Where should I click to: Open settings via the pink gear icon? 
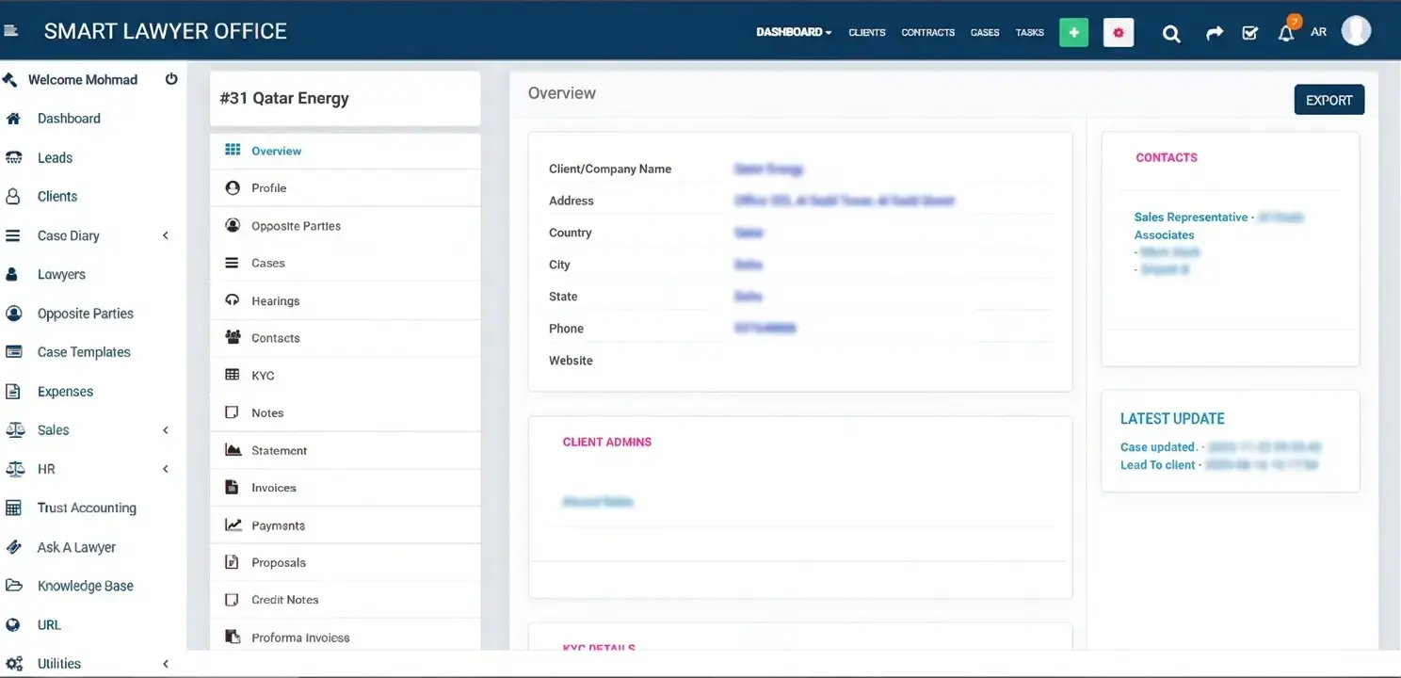[x=1119, y=32]
